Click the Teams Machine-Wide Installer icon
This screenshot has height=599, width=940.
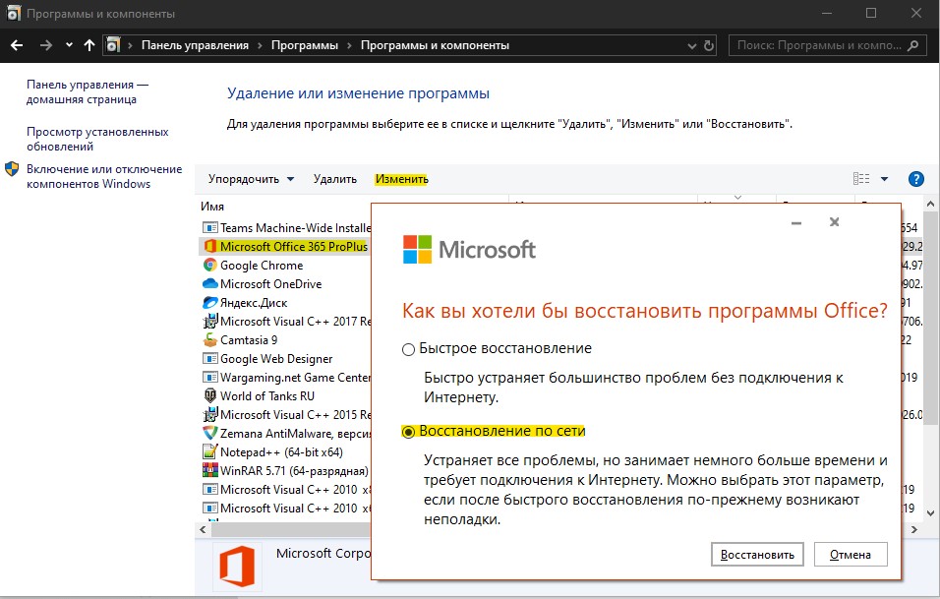[x=209, y=228]
